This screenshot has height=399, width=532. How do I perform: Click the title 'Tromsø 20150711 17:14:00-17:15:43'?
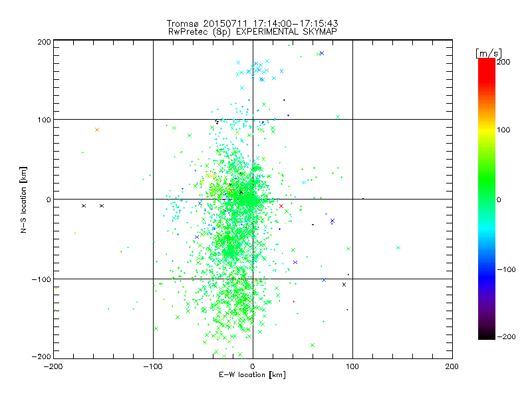[x=252, y=23]
